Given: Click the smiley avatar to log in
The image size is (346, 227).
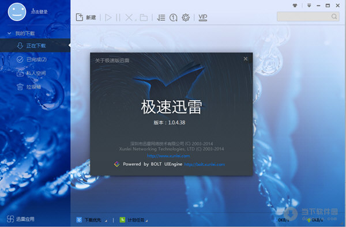Looking at the screenshot, I should [x=17, y=12].
